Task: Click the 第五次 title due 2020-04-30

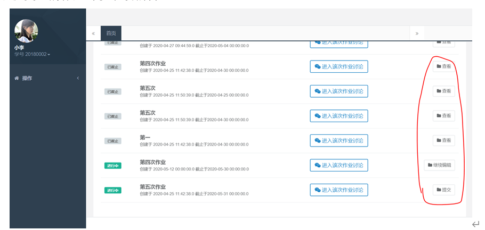Action: click(148, 113)
